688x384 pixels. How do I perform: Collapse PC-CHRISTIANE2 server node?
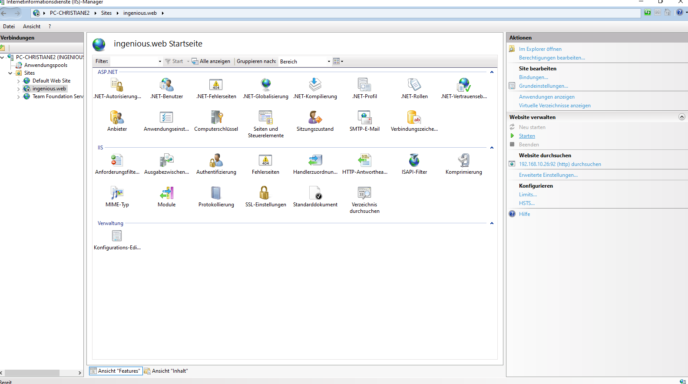pyautogui.click(x=2, y=57)
